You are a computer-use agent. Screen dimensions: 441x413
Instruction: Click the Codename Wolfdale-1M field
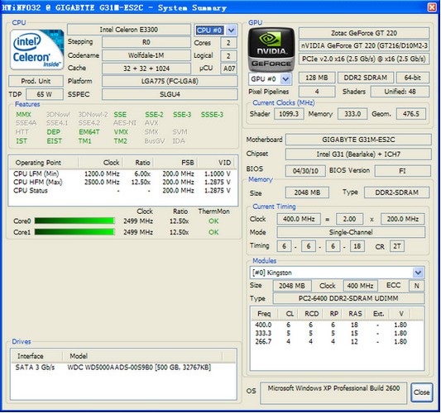tap(146, 55)
